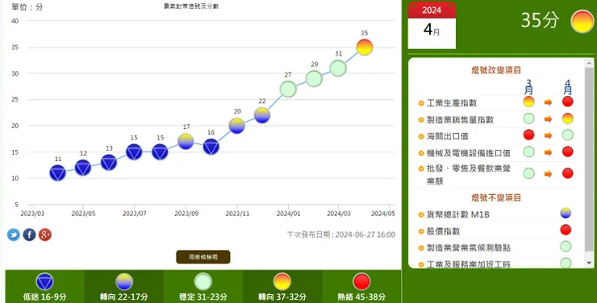Click the 單位：分 label
This screenshot has width=597, height=303.
click(x=27, y=6)
